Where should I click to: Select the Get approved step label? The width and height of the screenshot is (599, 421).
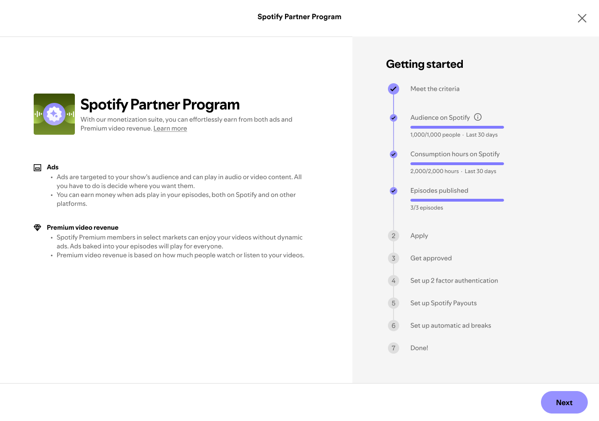431,258
